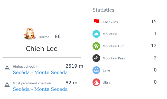Screen dimensions: 167x99
Task: Click the Check-ins count 15
Action: click(x=154, y=22)
